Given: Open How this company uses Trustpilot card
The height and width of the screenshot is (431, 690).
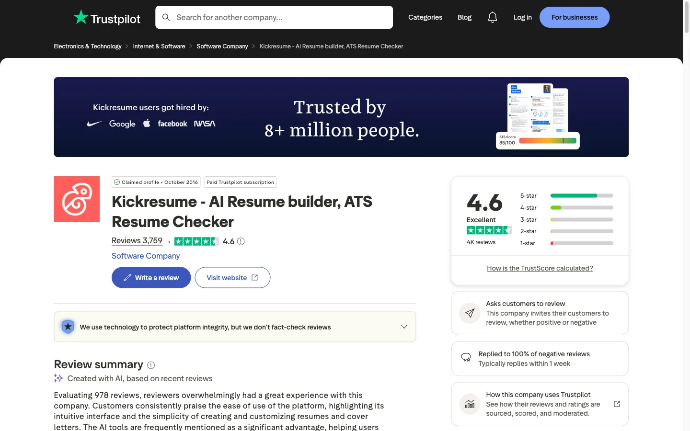Looking at the screenshot, I should click(540, 404).
